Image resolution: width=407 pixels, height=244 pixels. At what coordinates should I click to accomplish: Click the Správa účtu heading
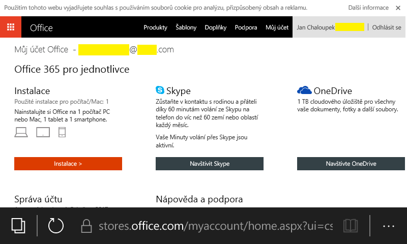point(38,199)
